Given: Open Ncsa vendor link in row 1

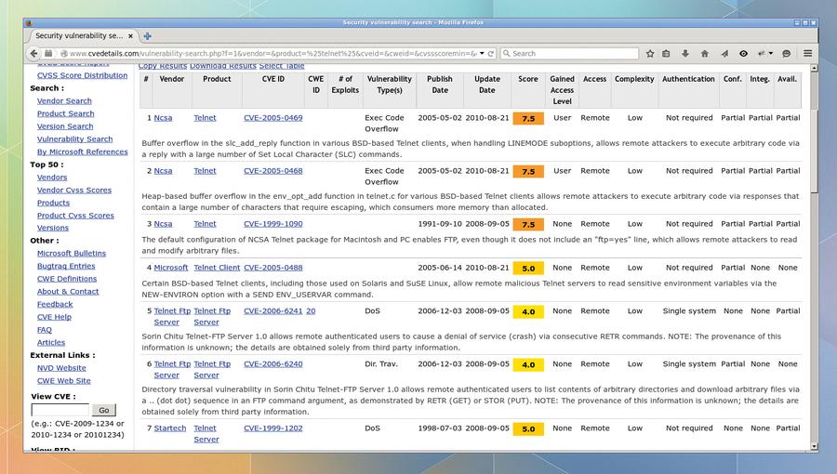Looking at the screenshot, I should 163,118.
